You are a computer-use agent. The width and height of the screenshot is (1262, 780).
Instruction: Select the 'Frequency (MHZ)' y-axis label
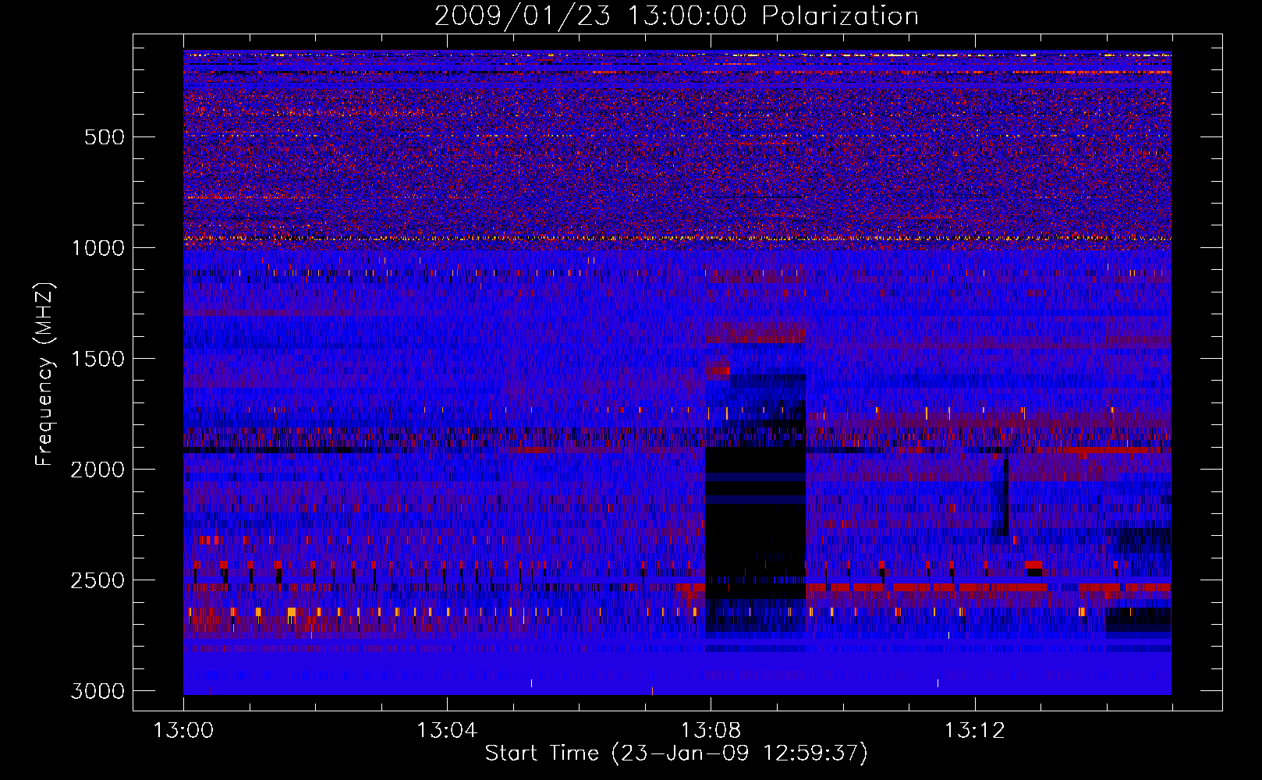45,374
